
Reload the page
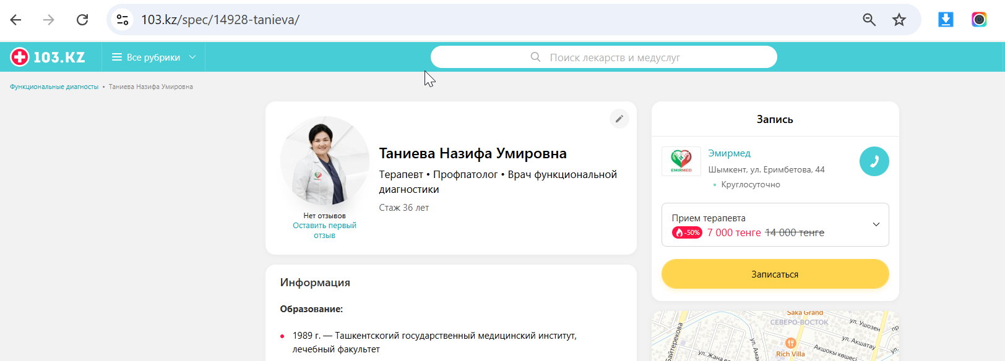point(82,20)
